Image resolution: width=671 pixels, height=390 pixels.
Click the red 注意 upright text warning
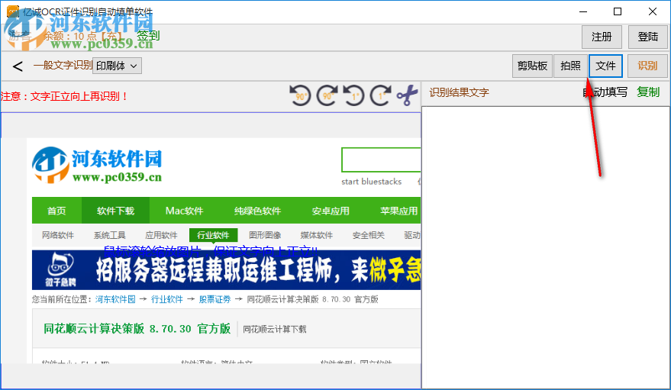(x=64, y=96)
